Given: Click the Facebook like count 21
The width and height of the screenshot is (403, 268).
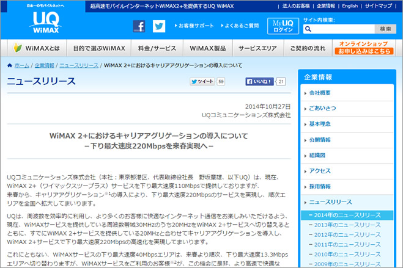Looking at the screenshot, I should (x=281, y=82).
